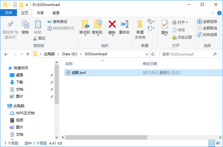The height and width of the screenshot is (147, 223).
Task: Click the red Delete X icon
Action: point(112,24)
